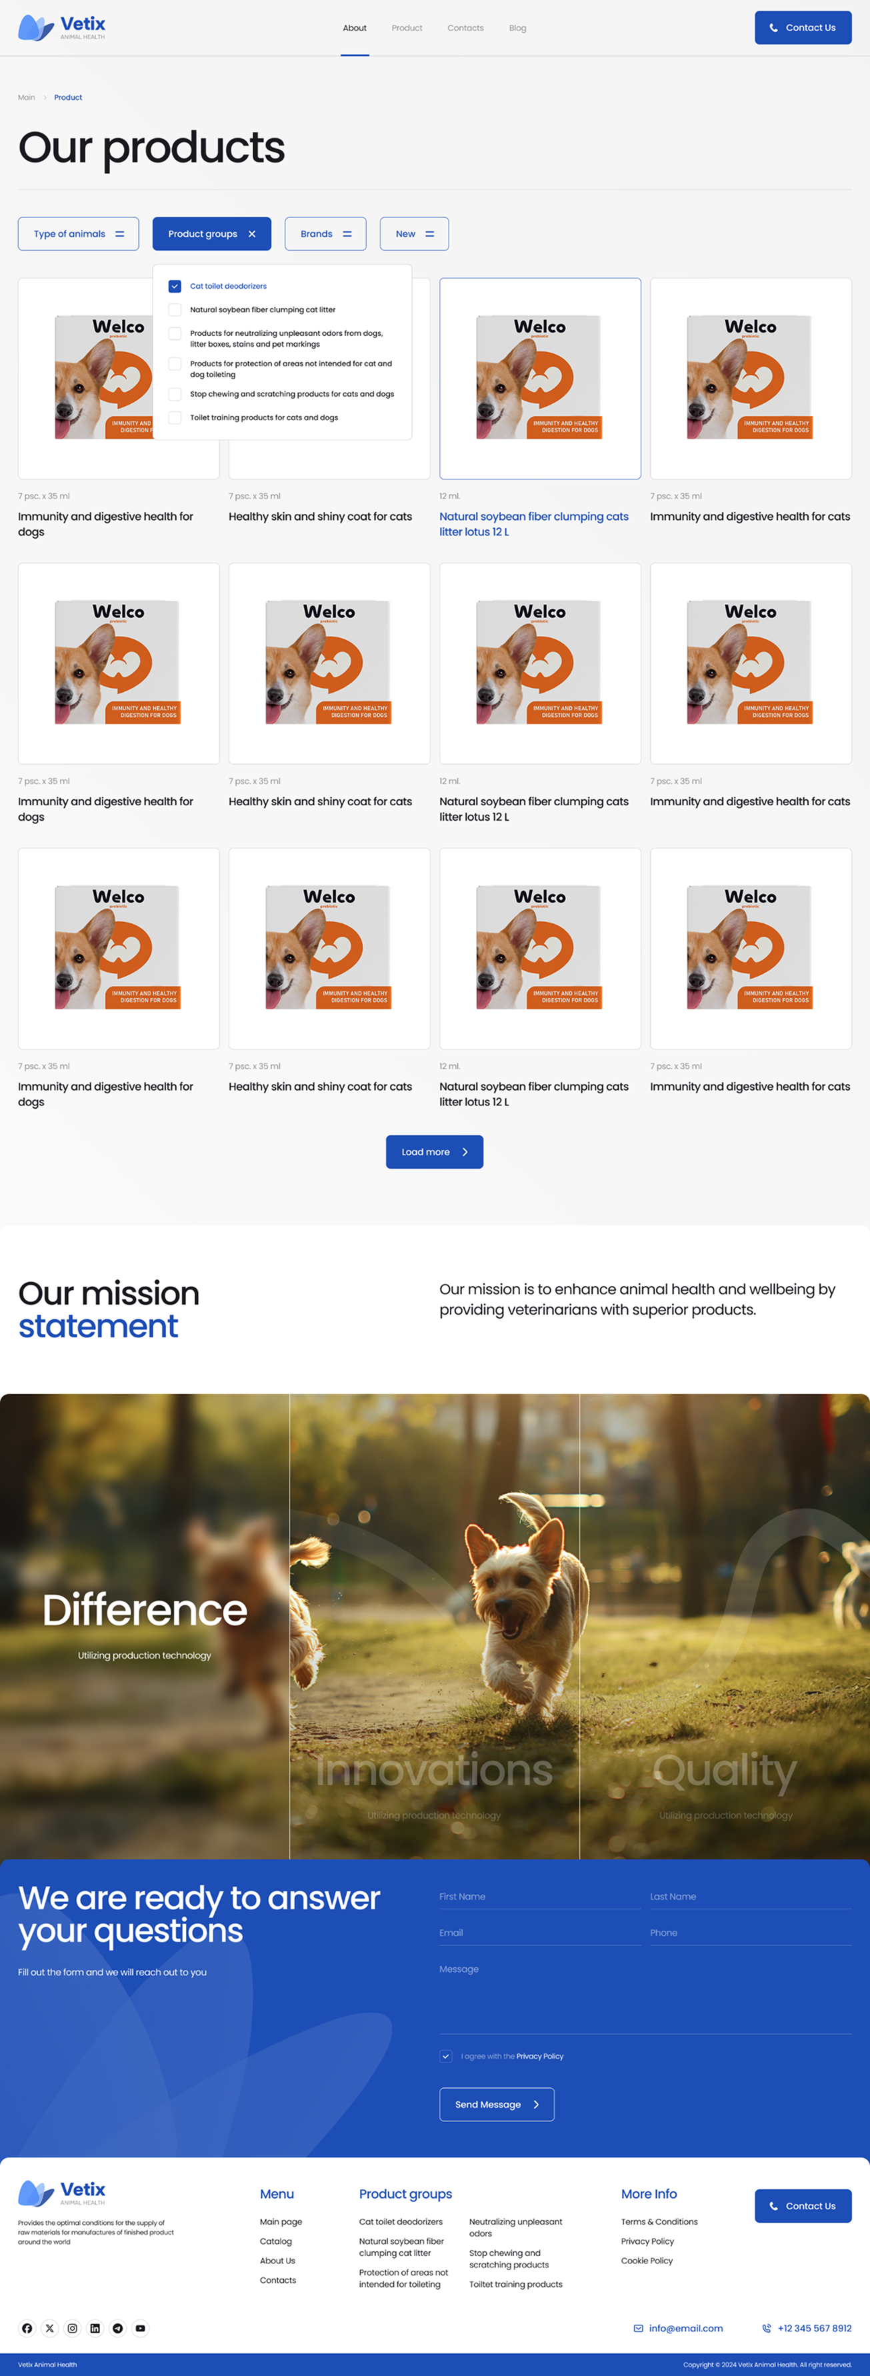This screenshot has height=2376, width=870.
Task: Toggle the Privacy Policy agreement checkbox
Action: tap(445, 2056)
